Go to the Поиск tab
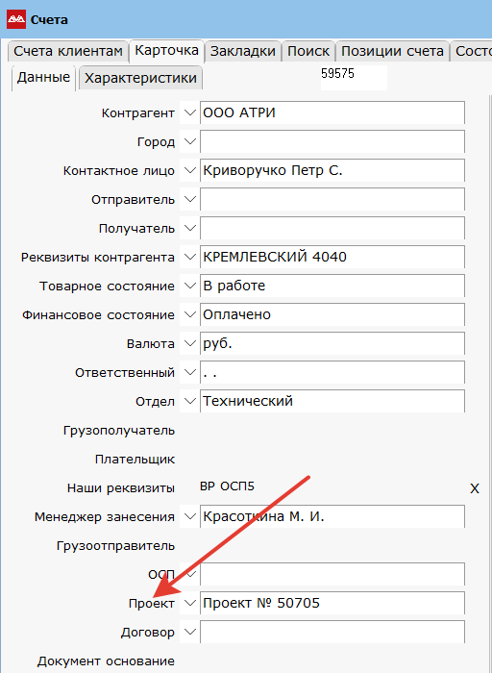This screenshot has width=492, height=673. pyautogui.click(x=308, y=52)
